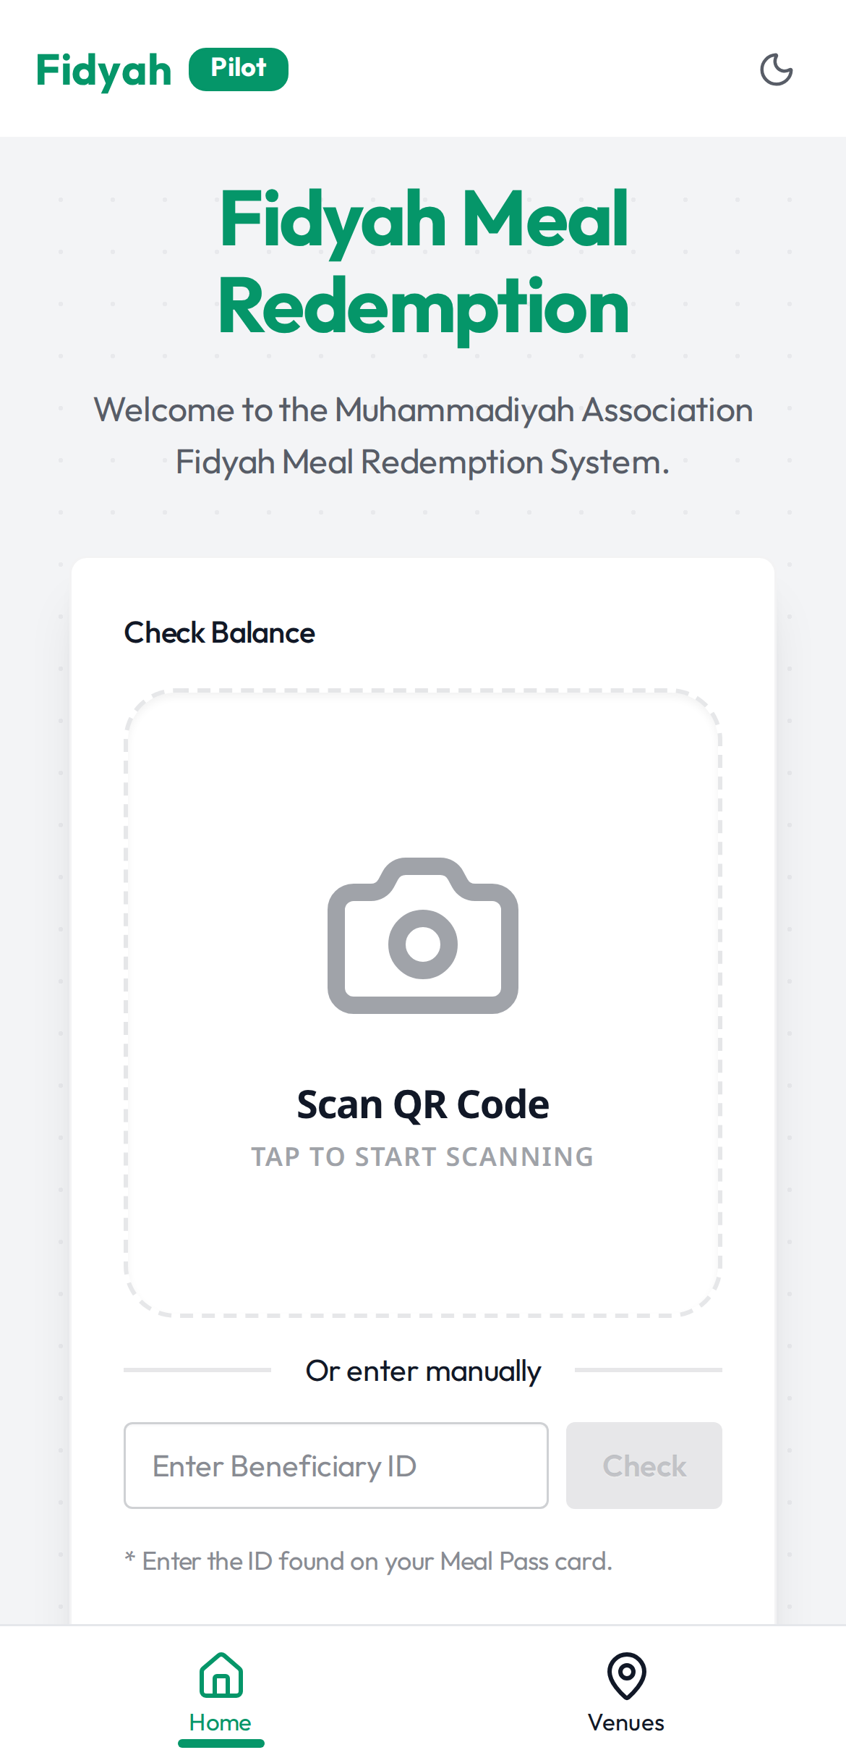The width and height of the screenshot is (846, 1763).
Task: Select the location marker icon for Venues
Action: pyautogui.click(x=626, y=1680)
